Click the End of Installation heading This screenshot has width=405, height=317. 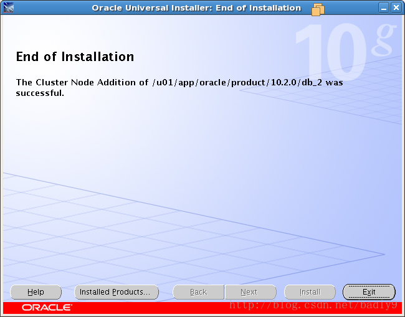pyautogui.click(x=75, y=57)
